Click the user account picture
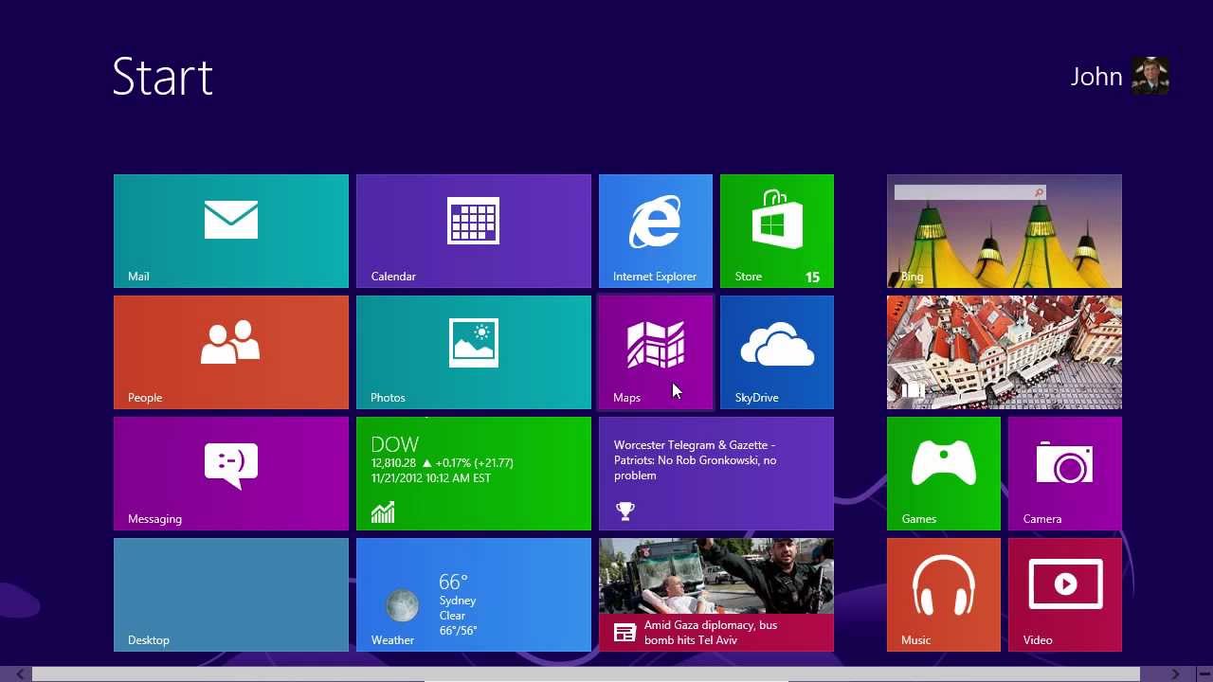Image resolution: width=1213 pixels, height=682 pixels. click(1150, 76)
